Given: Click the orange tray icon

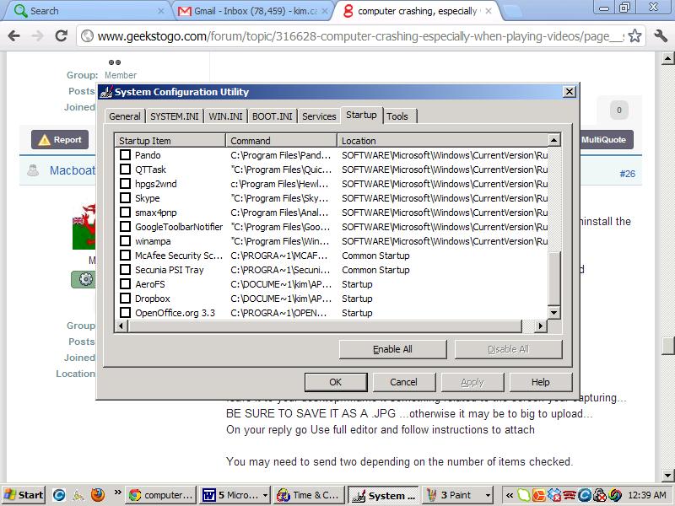Looking at the screenshot, I should [538, 495].
